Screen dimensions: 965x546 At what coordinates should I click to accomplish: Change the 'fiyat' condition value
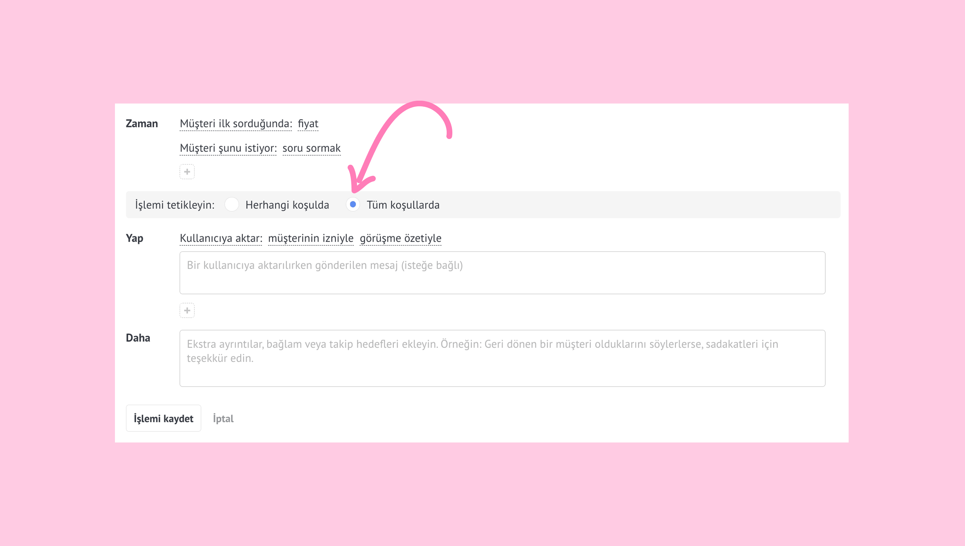(308, 124)
